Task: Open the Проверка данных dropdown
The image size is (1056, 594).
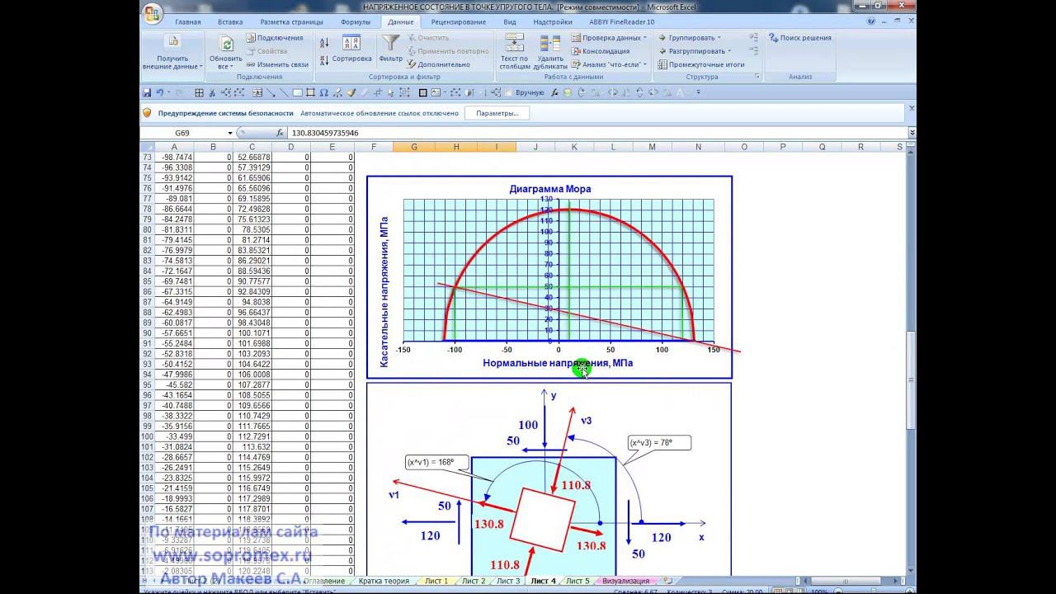Action: coord(644,38)
